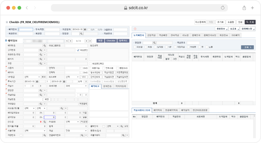Toggle the C/I checkbox
Screen dimensions: 261x143
click(x=89, y=30)
